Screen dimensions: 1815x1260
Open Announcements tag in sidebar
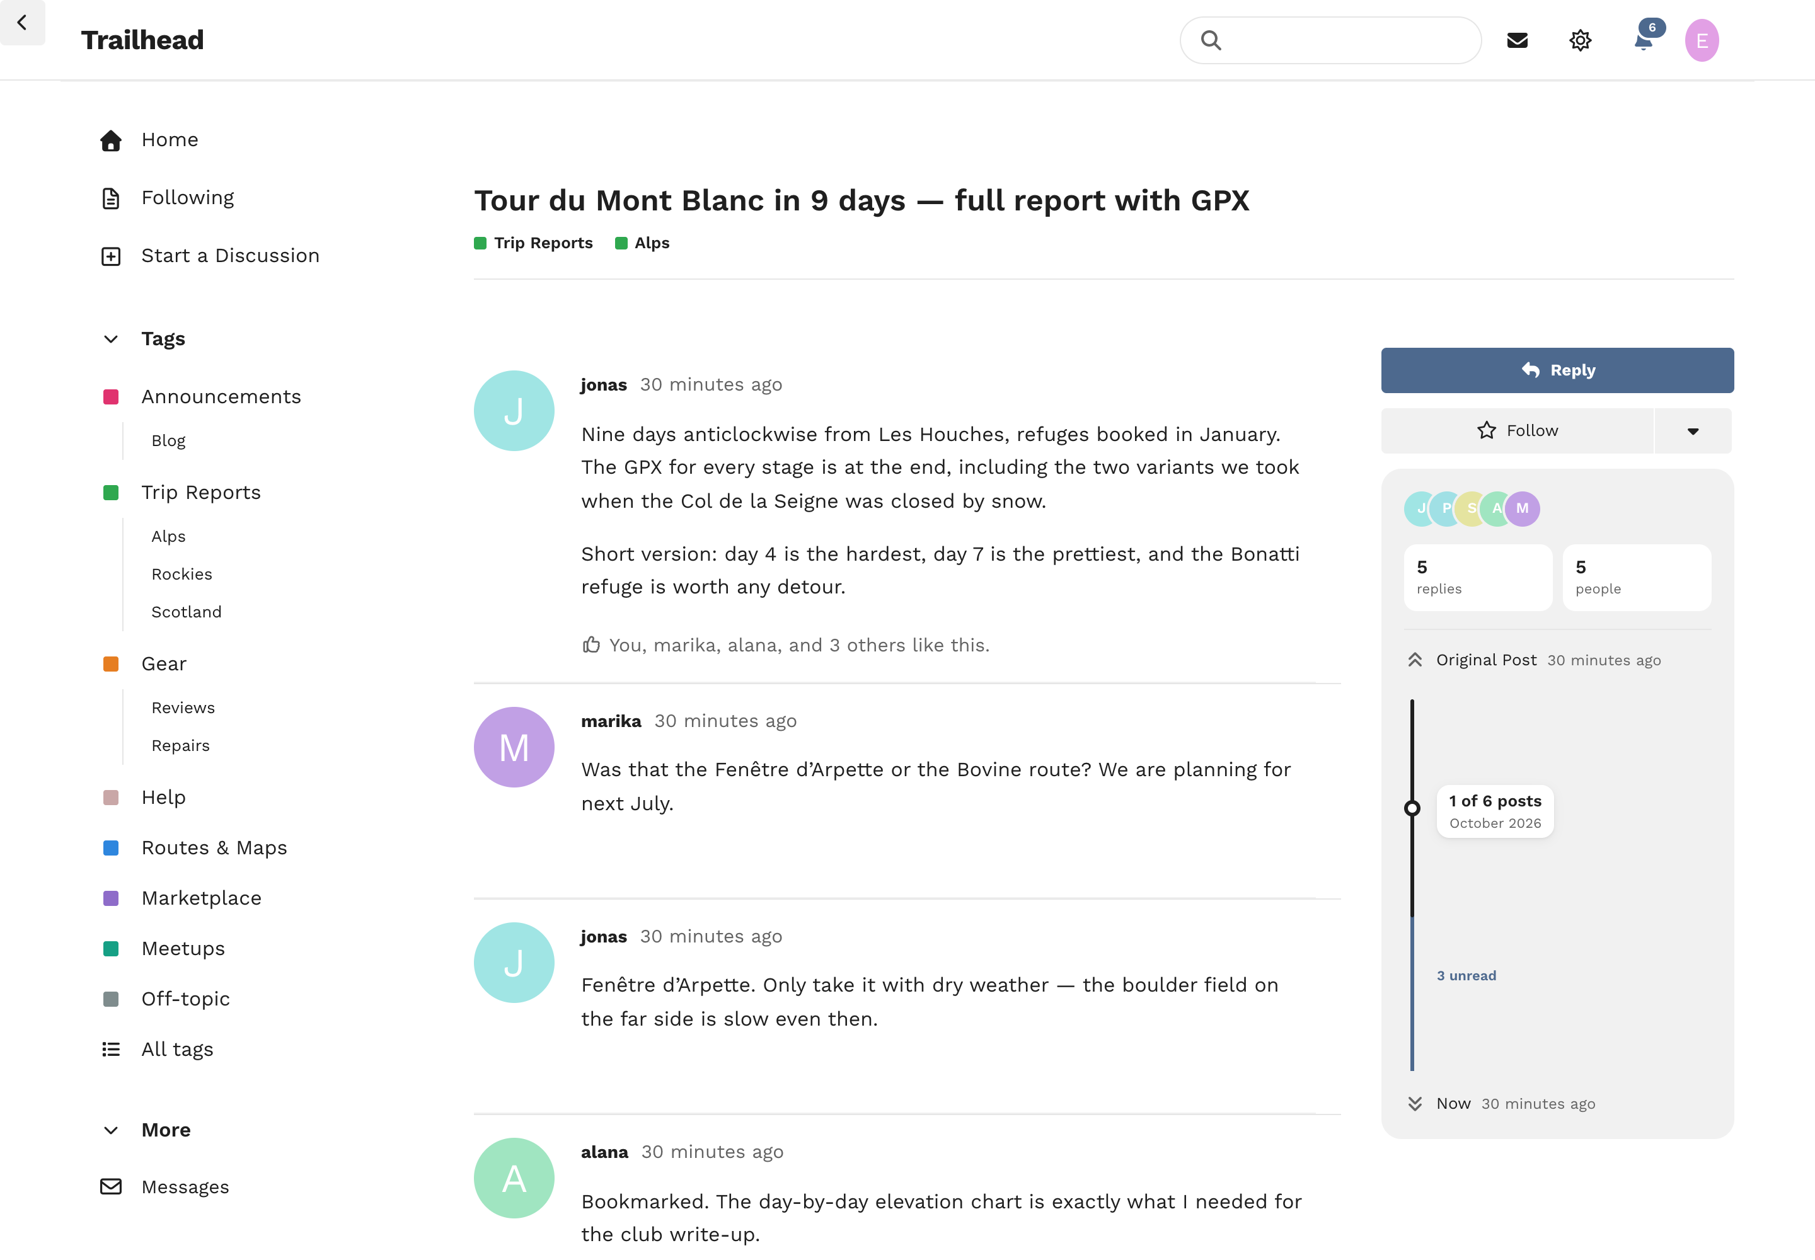point(221,396)
